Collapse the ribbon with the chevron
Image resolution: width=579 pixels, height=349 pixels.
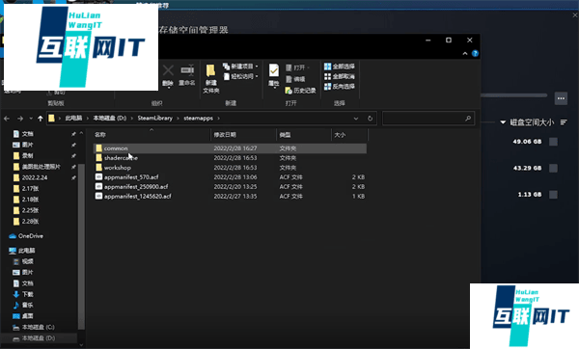[465, 53]
